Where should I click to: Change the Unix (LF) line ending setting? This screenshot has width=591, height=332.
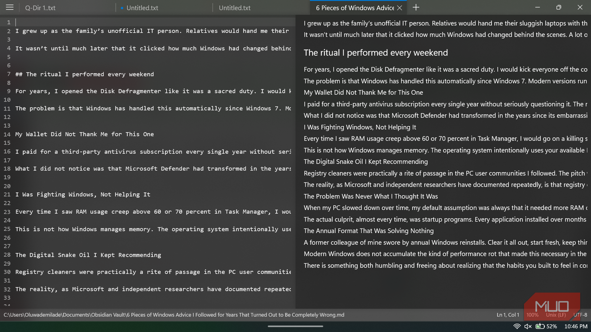pos(556,315)
